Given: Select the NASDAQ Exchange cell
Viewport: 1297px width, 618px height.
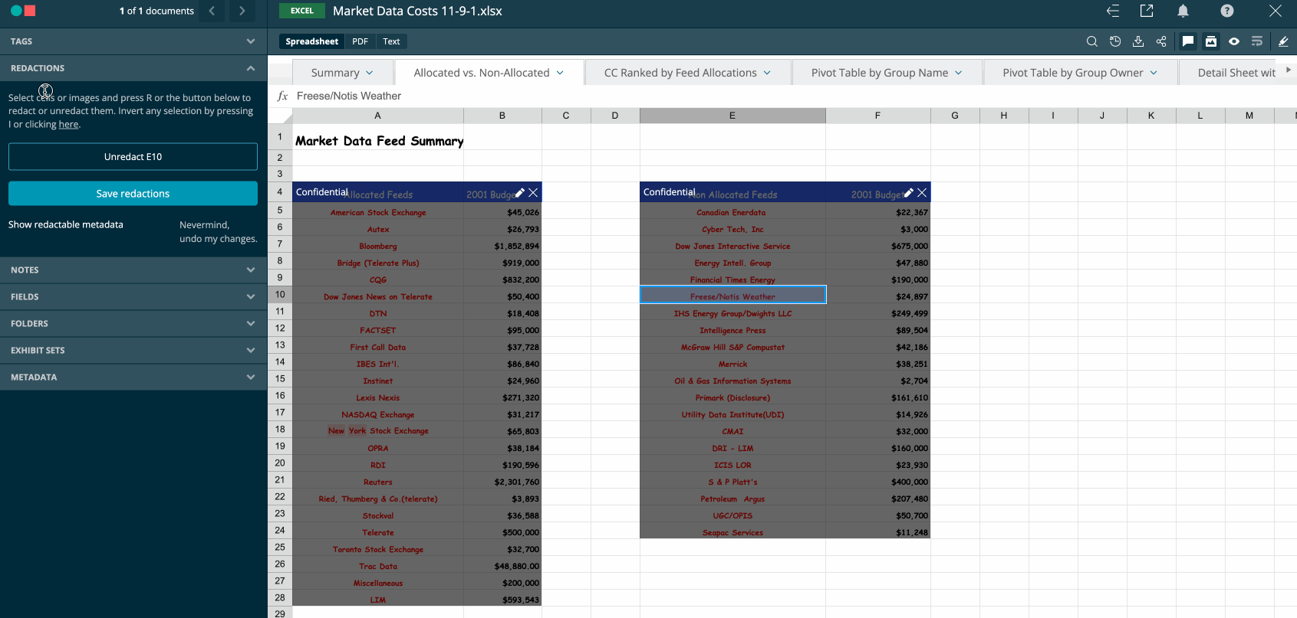Looking at the screenshot, I should coord(378,414).
